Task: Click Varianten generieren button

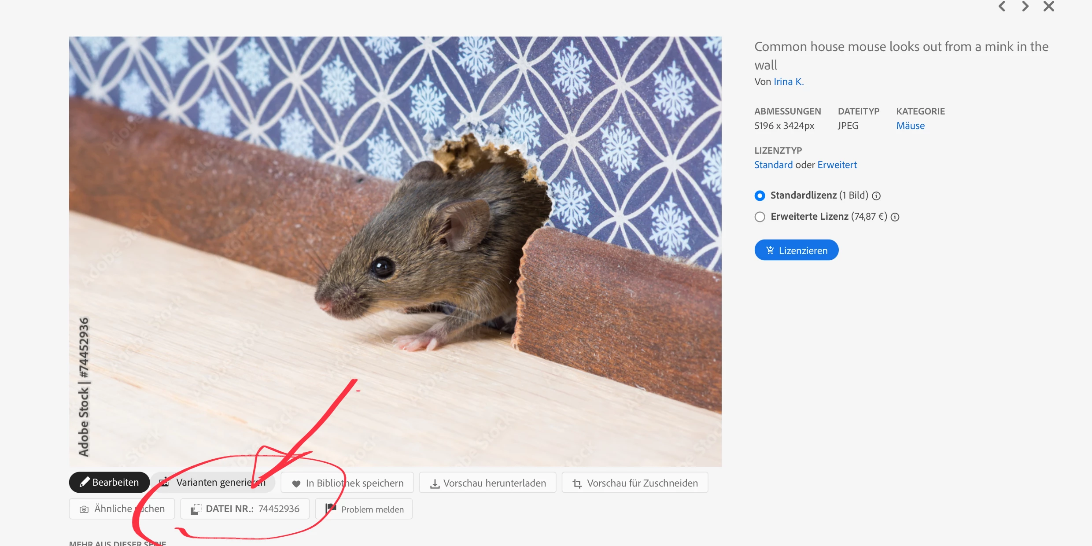Action: point(213,483)
